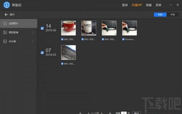Open the 未分类 category
Screen dimensions: 182x114
click(x=19, y=41)
